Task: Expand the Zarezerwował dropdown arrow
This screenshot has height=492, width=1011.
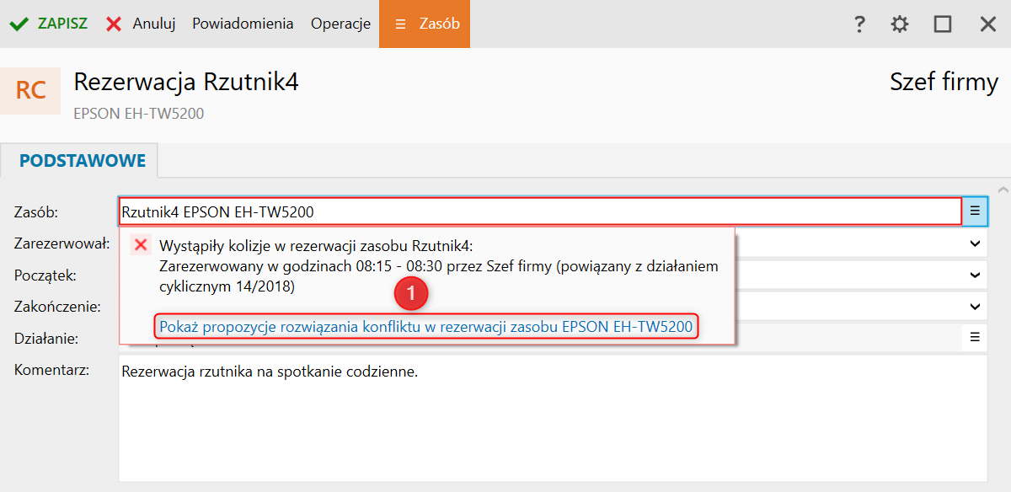Action: pyautogui.click(x=976, y=243)
